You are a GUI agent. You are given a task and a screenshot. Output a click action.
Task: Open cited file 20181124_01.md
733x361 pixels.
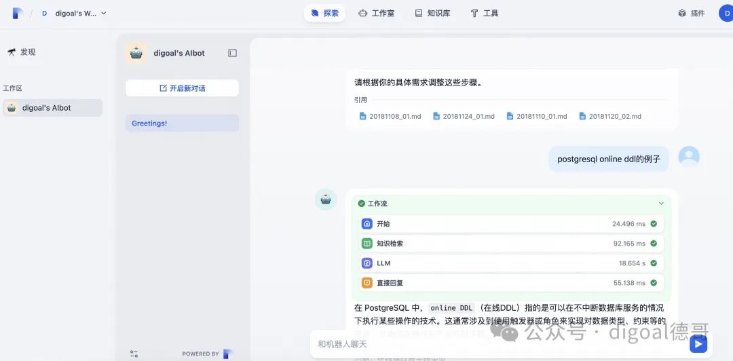[x=464, y=117]
